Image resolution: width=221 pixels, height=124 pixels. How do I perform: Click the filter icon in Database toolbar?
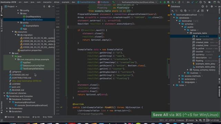pos(208,11)
